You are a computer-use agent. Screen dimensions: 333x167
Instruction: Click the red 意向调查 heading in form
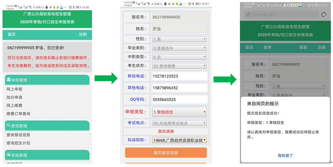[166, 131]
